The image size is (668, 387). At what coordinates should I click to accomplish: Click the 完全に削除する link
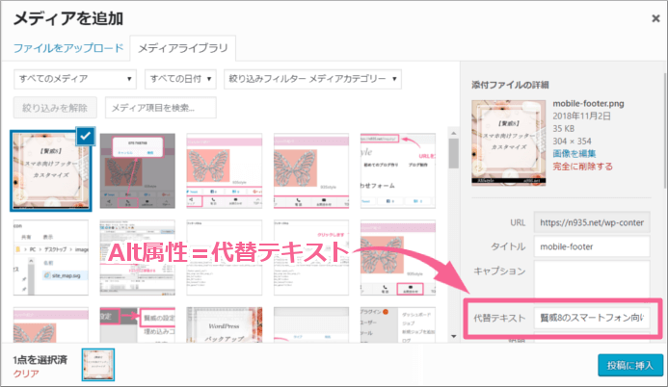[582, 167]
